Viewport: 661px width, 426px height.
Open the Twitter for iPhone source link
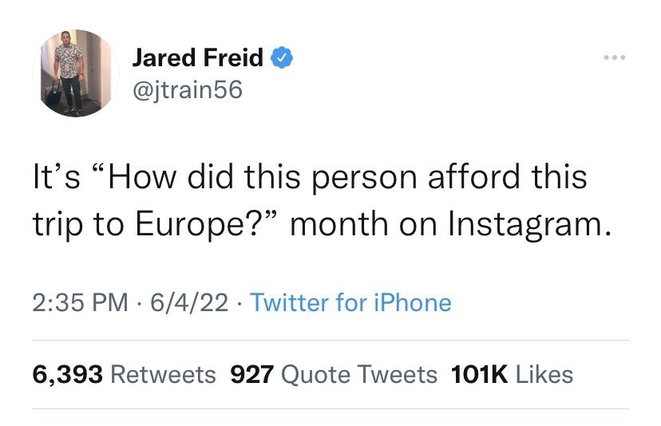(x=350, y=302)
